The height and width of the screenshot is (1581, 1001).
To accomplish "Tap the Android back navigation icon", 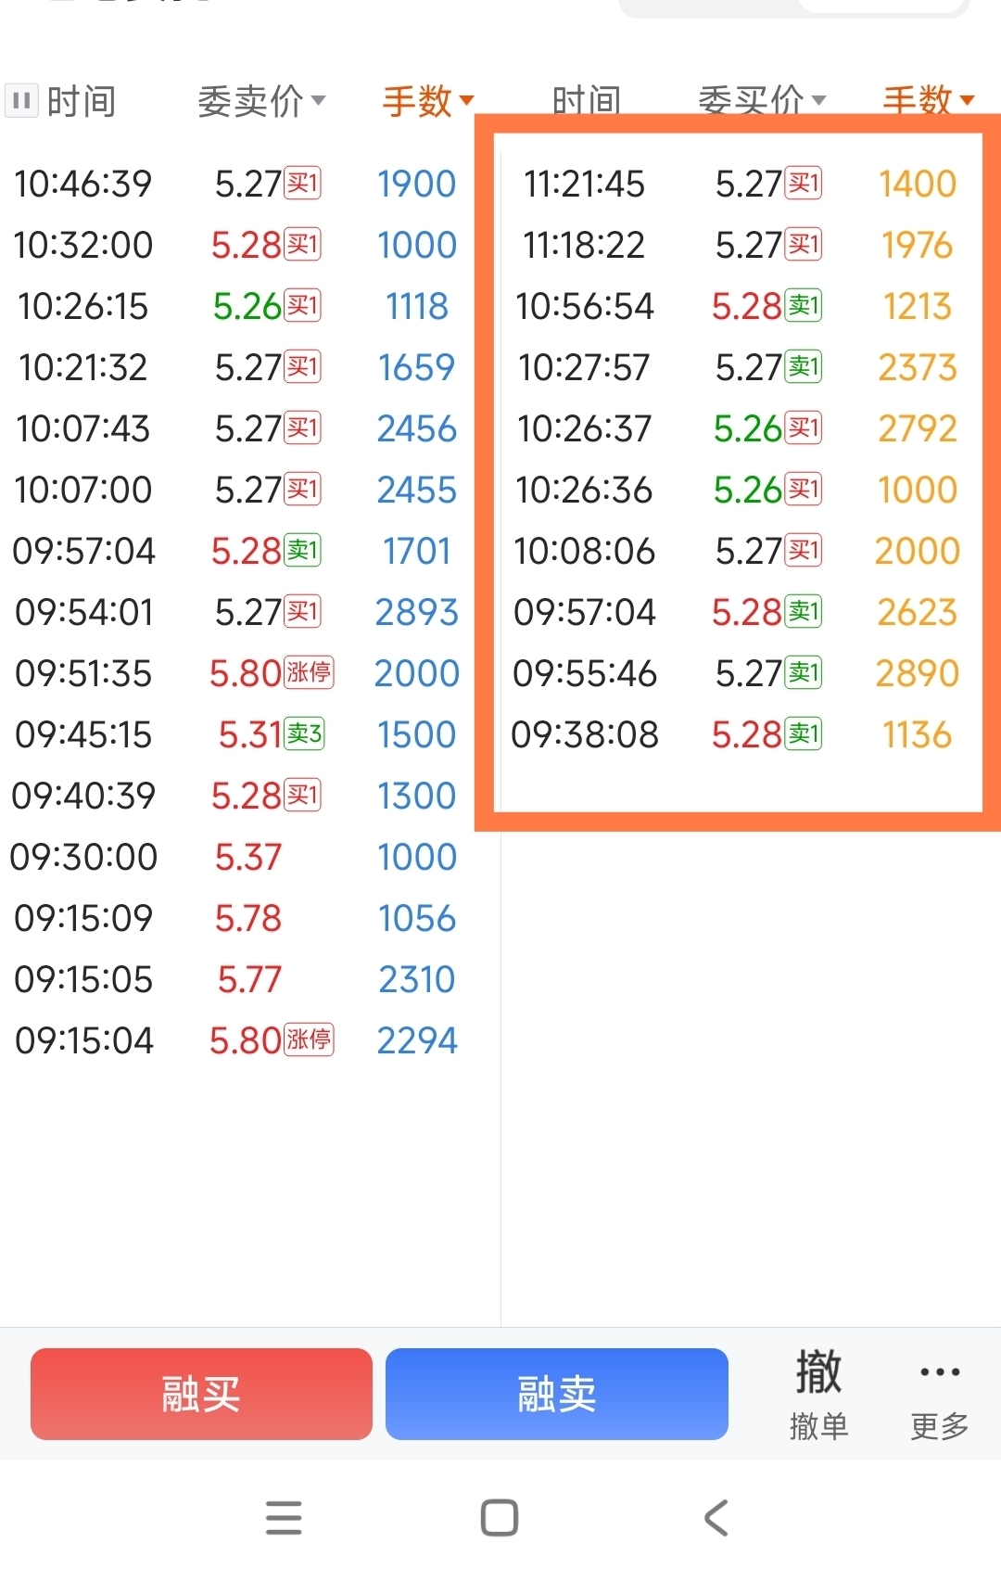I will pos(716,1518).
